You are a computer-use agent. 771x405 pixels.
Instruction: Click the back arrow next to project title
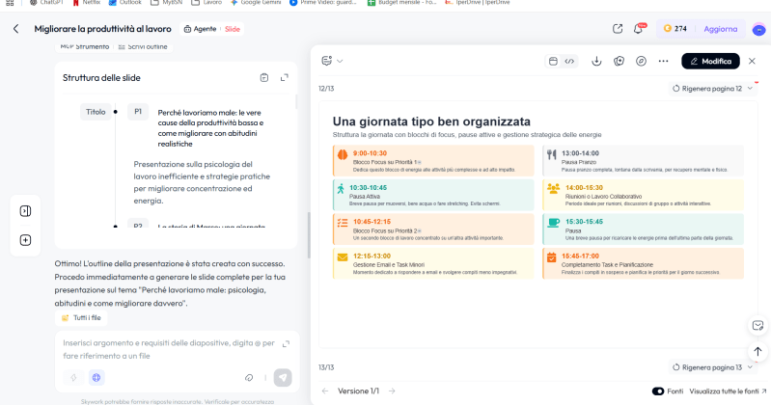pos(15,29)
